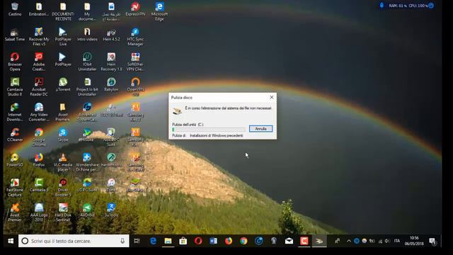
Task: Select the SoftEther VPN Client shortcut
Action: 135,62
